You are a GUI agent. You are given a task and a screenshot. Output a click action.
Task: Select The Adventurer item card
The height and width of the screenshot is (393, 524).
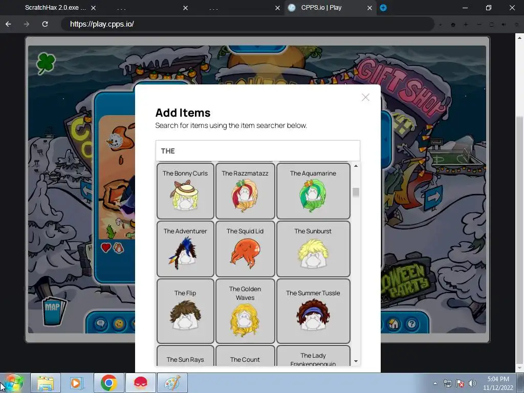[x=185, y=249]
